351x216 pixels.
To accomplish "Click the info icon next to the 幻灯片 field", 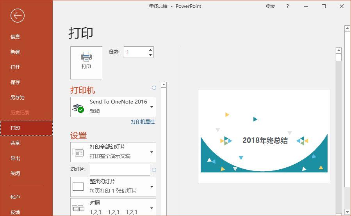I will [x=154, y=170].
